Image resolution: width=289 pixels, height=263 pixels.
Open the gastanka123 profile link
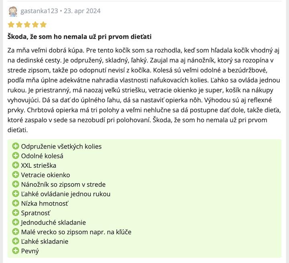click(39, 11)
